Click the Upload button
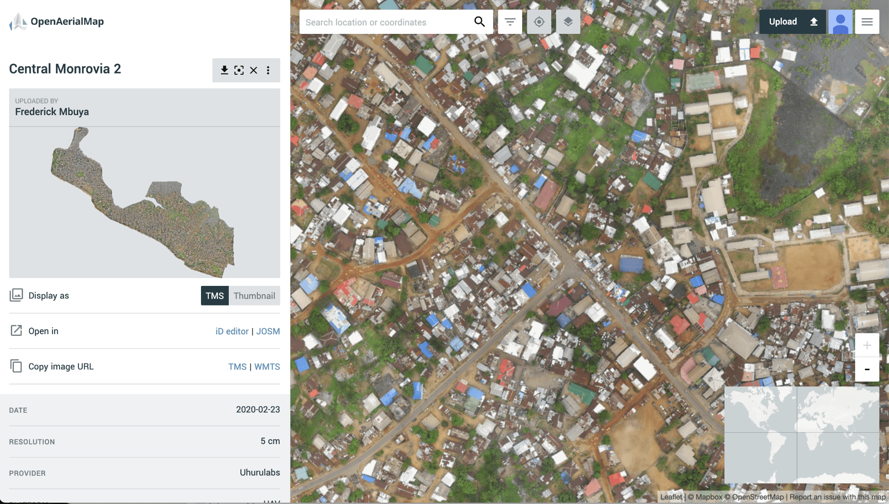Screen dimensions: 889x504 pyautogui.click(x=793, y=22)
